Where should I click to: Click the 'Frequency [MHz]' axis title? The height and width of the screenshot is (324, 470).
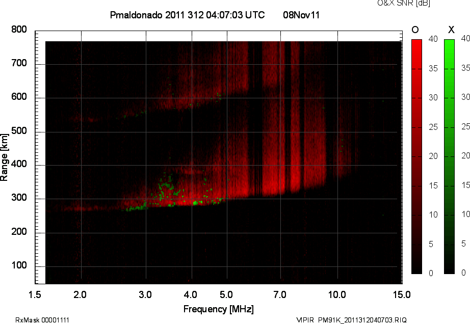219,309
